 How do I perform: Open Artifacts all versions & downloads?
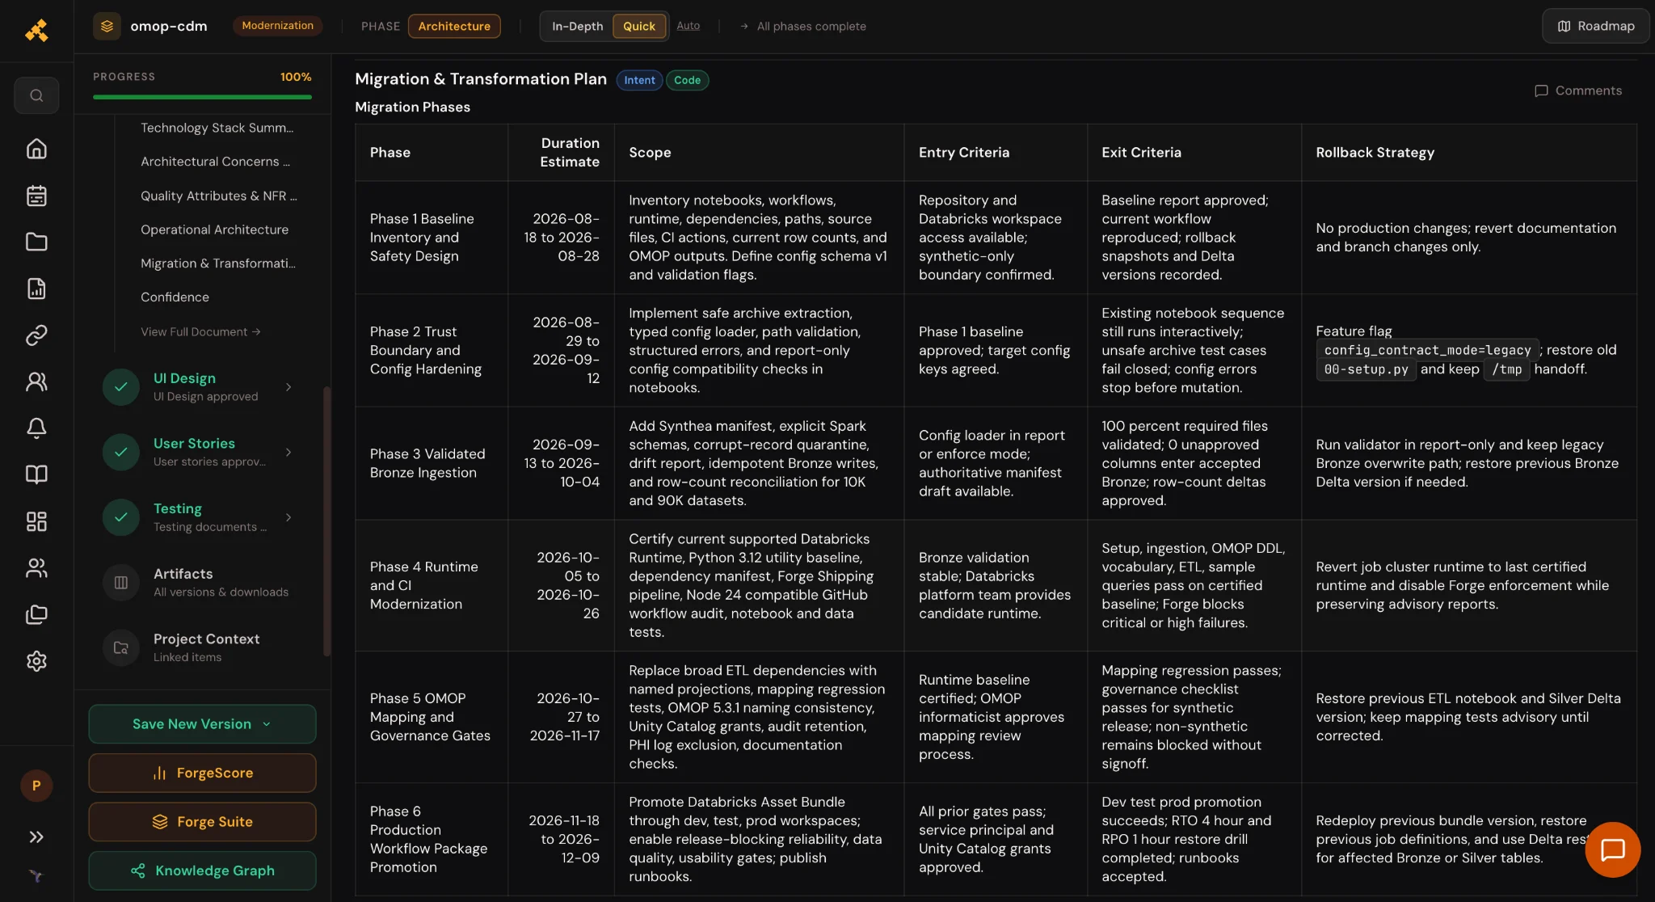click(x=202, y=582)
